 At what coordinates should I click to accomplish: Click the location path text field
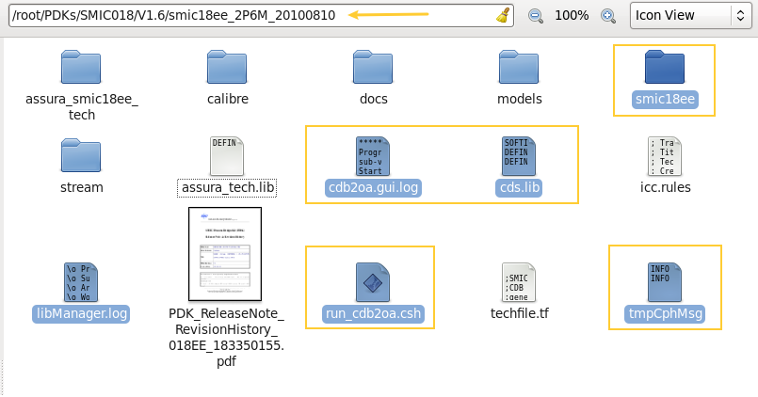245,15
